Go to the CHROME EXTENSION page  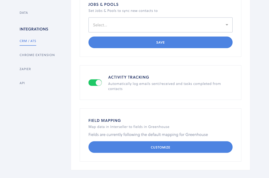[x=37, y=55]
